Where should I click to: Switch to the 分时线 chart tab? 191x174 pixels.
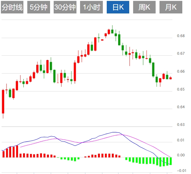point(12,7)
